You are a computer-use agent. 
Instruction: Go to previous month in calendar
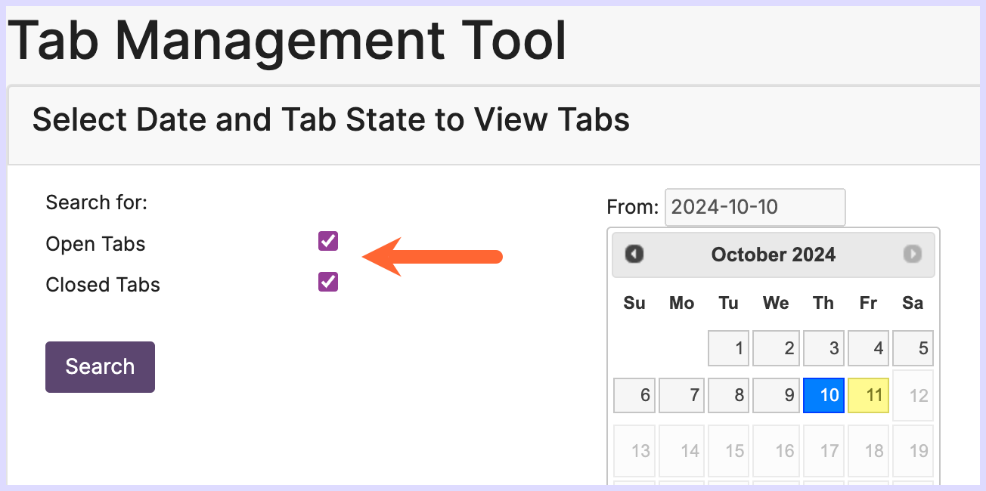pos(634,254)
